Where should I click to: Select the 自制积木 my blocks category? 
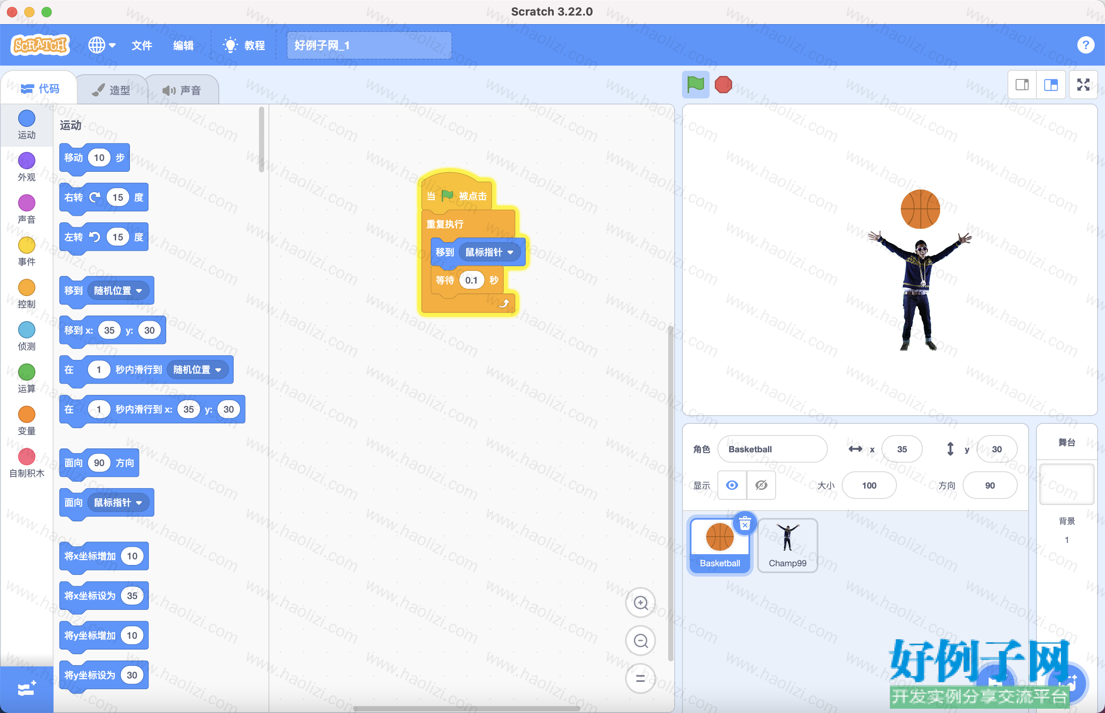26,463
